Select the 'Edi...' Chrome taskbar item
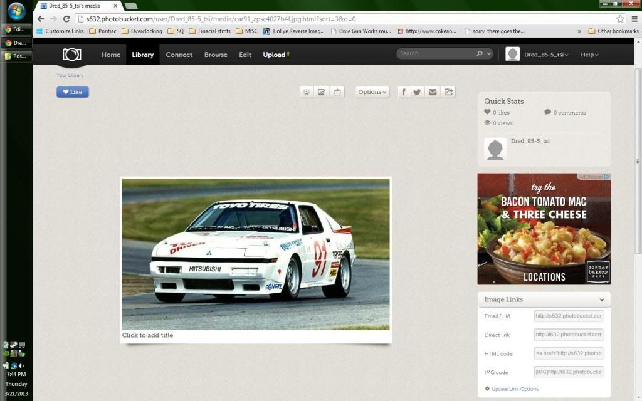This screenshot has height=401, width=642. coord(16,29)
